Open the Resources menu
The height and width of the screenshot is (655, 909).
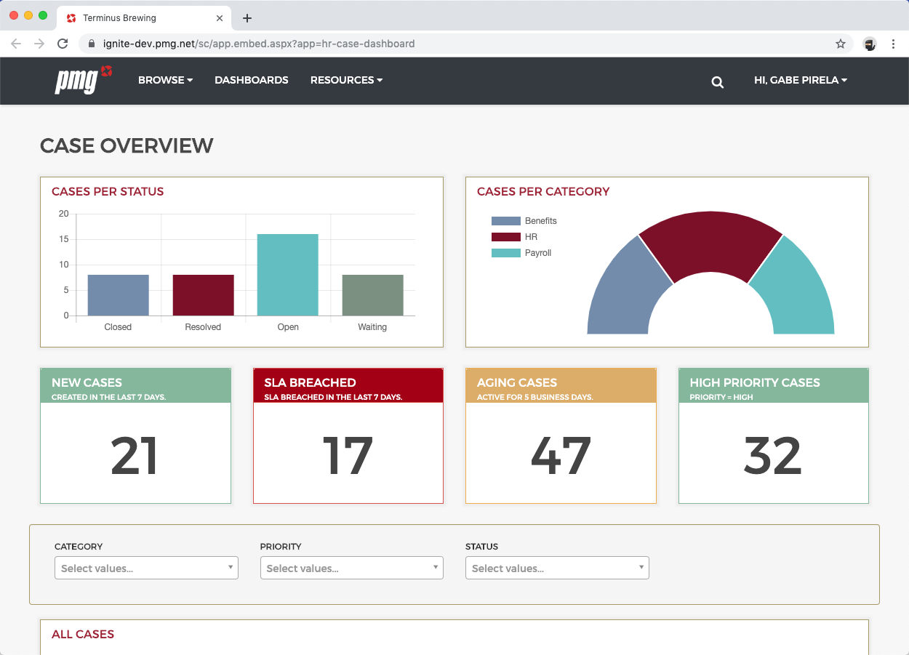pyautogui.click(x=346, y=80)
